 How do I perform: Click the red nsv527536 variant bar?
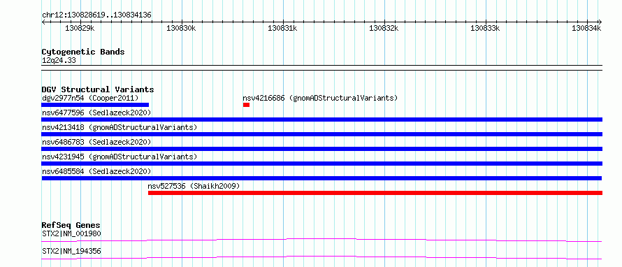point(375,193)
